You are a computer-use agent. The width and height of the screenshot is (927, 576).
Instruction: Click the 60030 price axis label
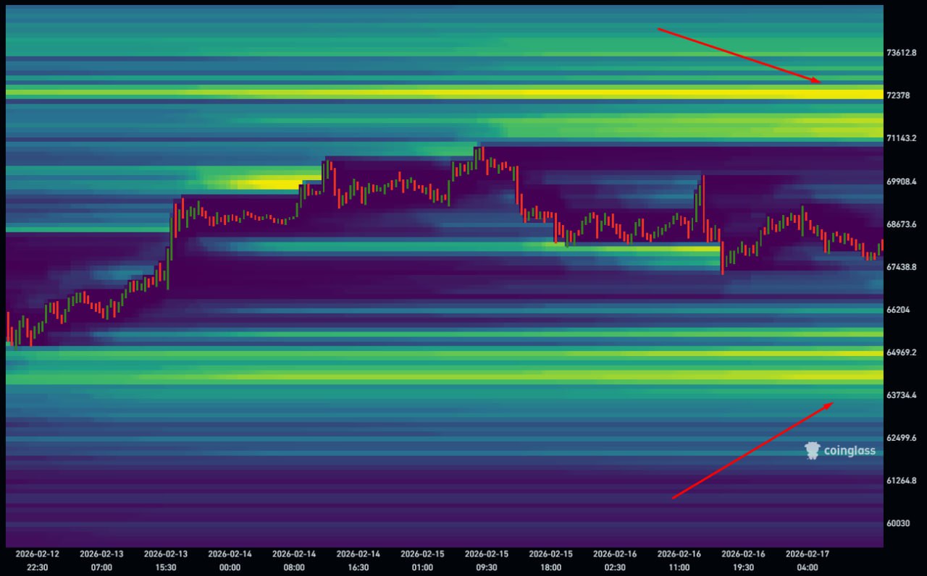click(x=899, y=523)
